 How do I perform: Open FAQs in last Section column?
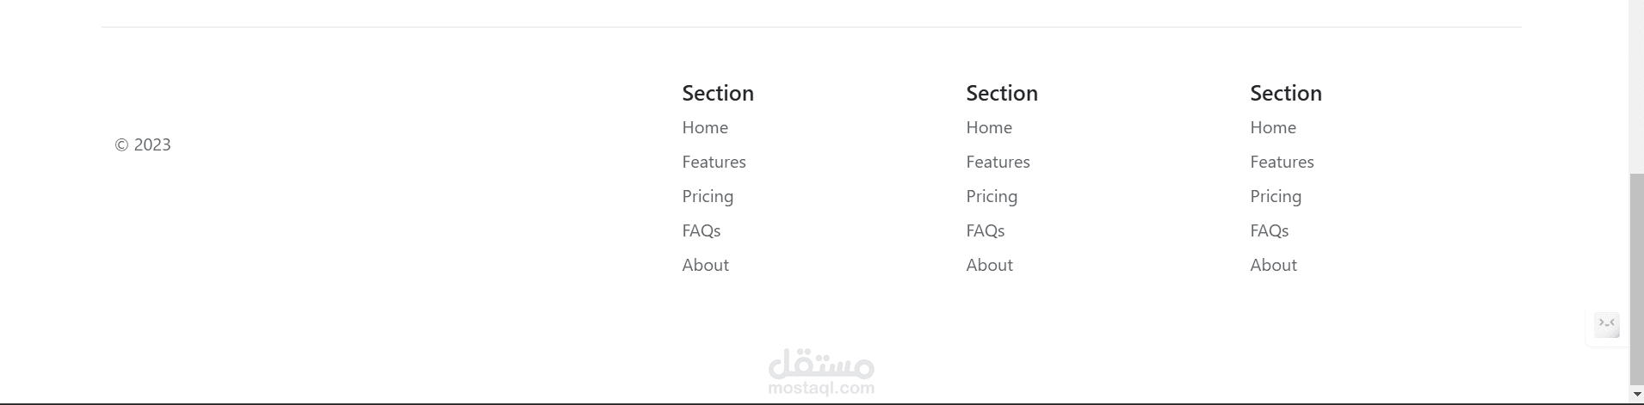[x=1269, y=230]
